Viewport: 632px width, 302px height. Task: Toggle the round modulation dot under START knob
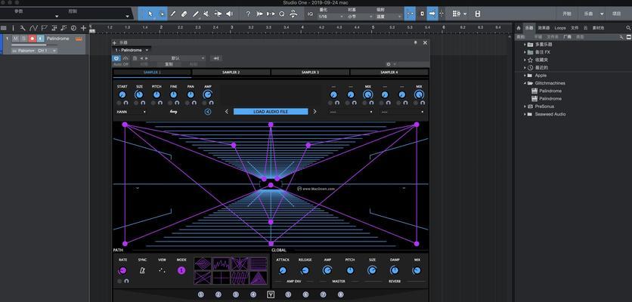(x=119, y=103)
